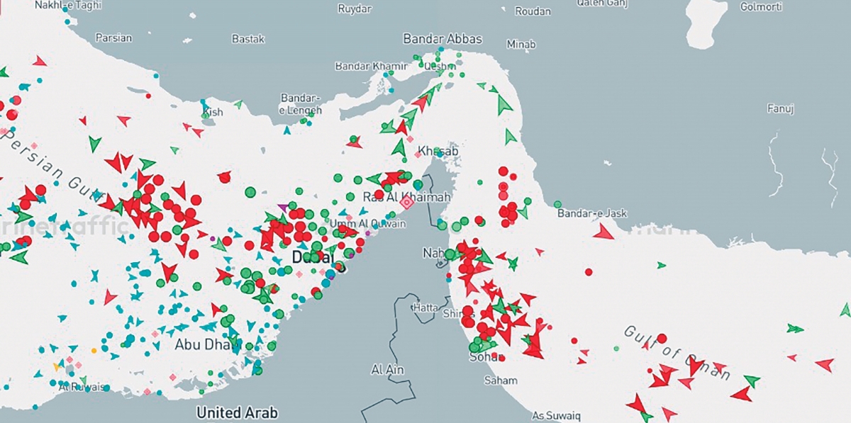Screen dimensions: 851x423
Task: Click the United Arab country label
Action: [237, 412]
